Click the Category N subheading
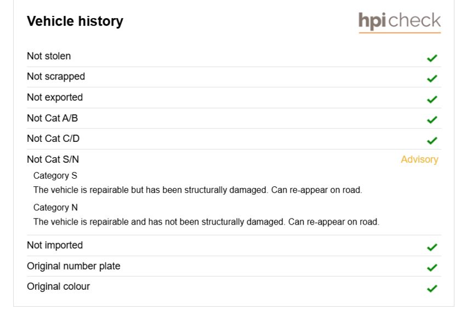The height and width of the screenshot is (315, 466). pyautogui.click(x=55, y=208)
